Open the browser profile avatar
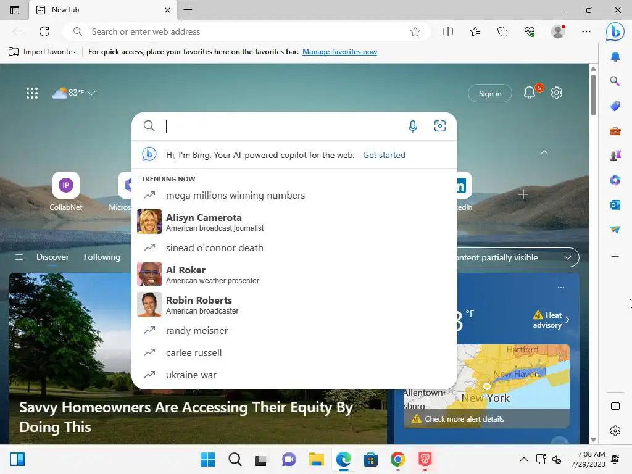632x474 pixels. point(558,31)
